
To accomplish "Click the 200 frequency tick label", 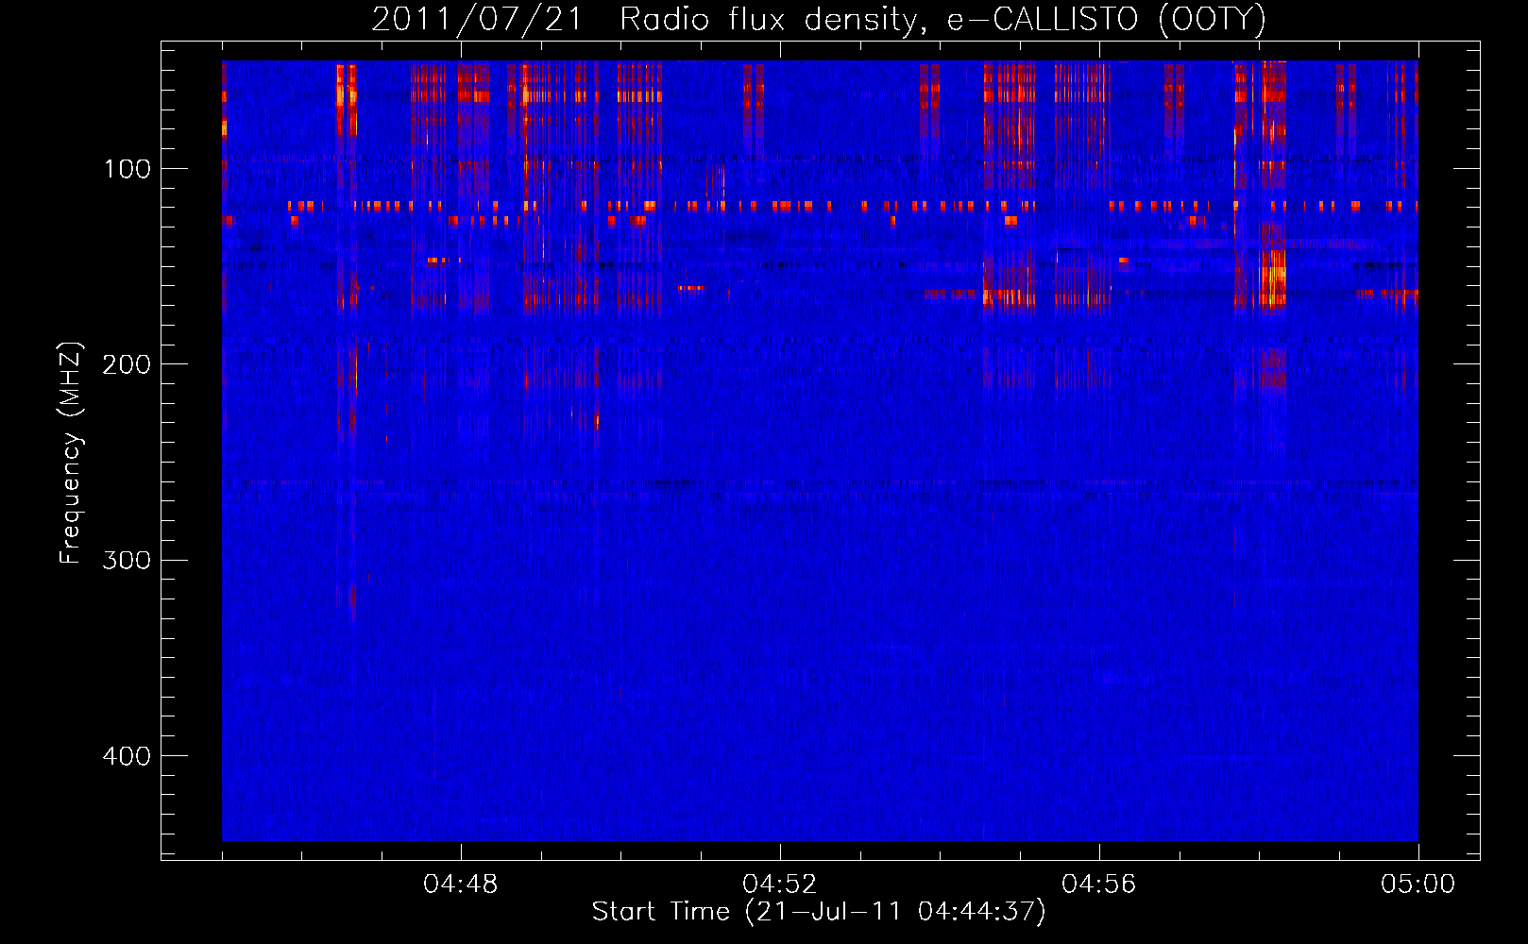I will 127,364.
